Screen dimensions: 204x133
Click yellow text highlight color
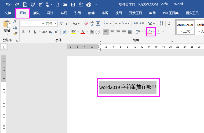(x=74, y=32)
